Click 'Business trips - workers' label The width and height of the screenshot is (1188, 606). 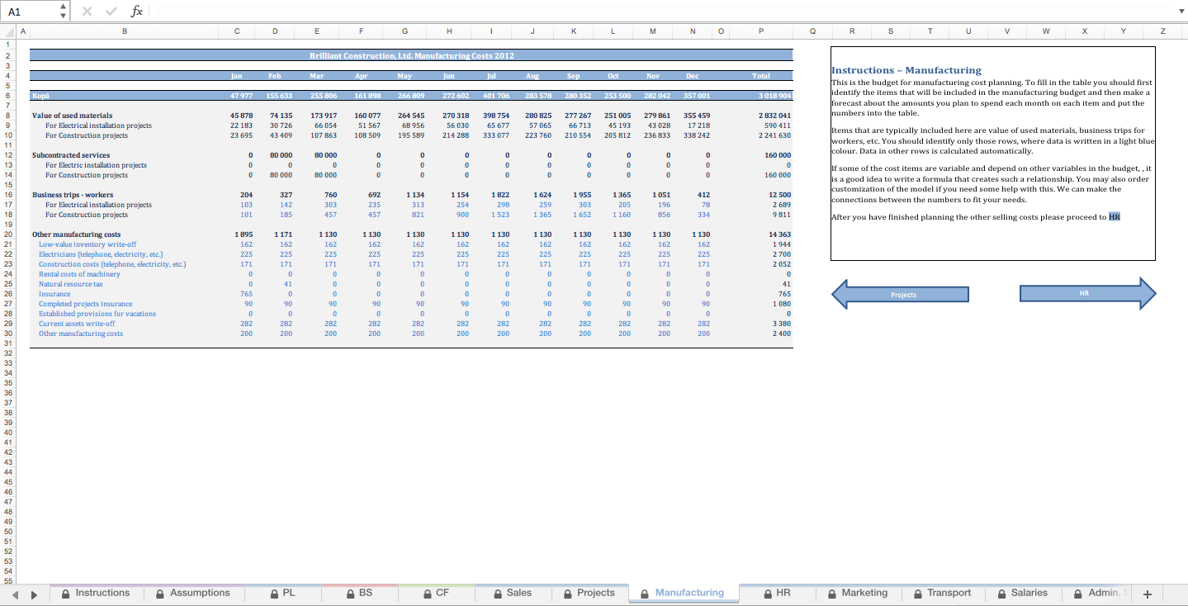73,195
